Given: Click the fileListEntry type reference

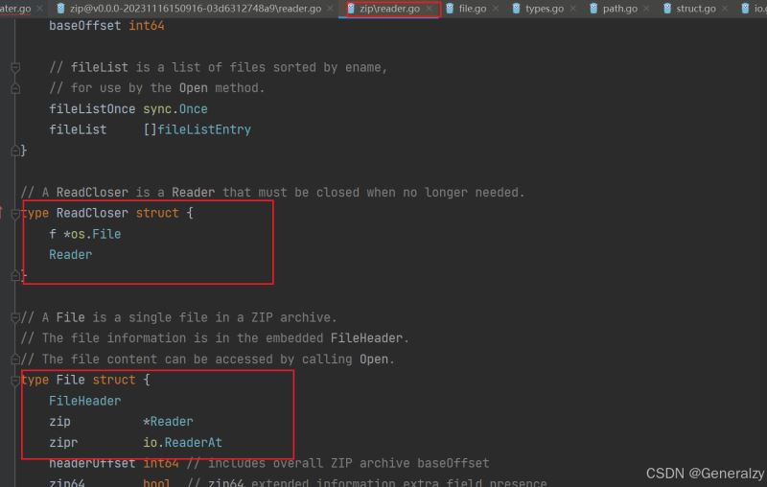Looking at the screenshot, I should click(202, 129).
